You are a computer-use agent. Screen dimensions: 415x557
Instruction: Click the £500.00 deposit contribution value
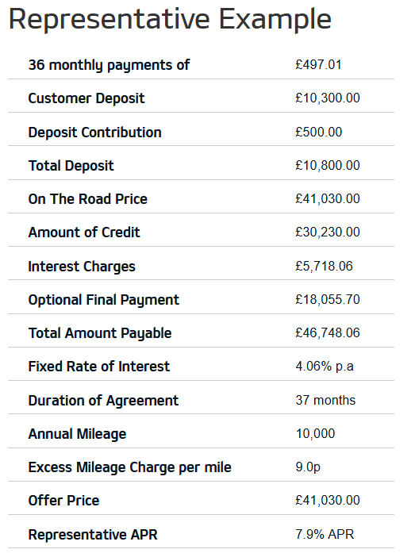pyautogui.click(x=319, y=133)
